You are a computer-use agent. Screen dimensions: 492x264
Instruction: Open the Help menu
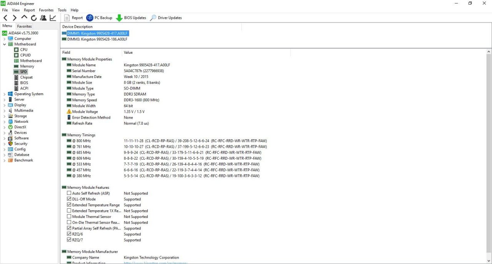pyautogui.click(x=75, y=10)
